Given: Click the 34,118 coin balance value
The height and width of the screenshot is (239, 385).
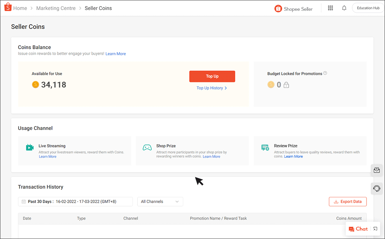Looking at the screenshot, I should pos(54,85).
